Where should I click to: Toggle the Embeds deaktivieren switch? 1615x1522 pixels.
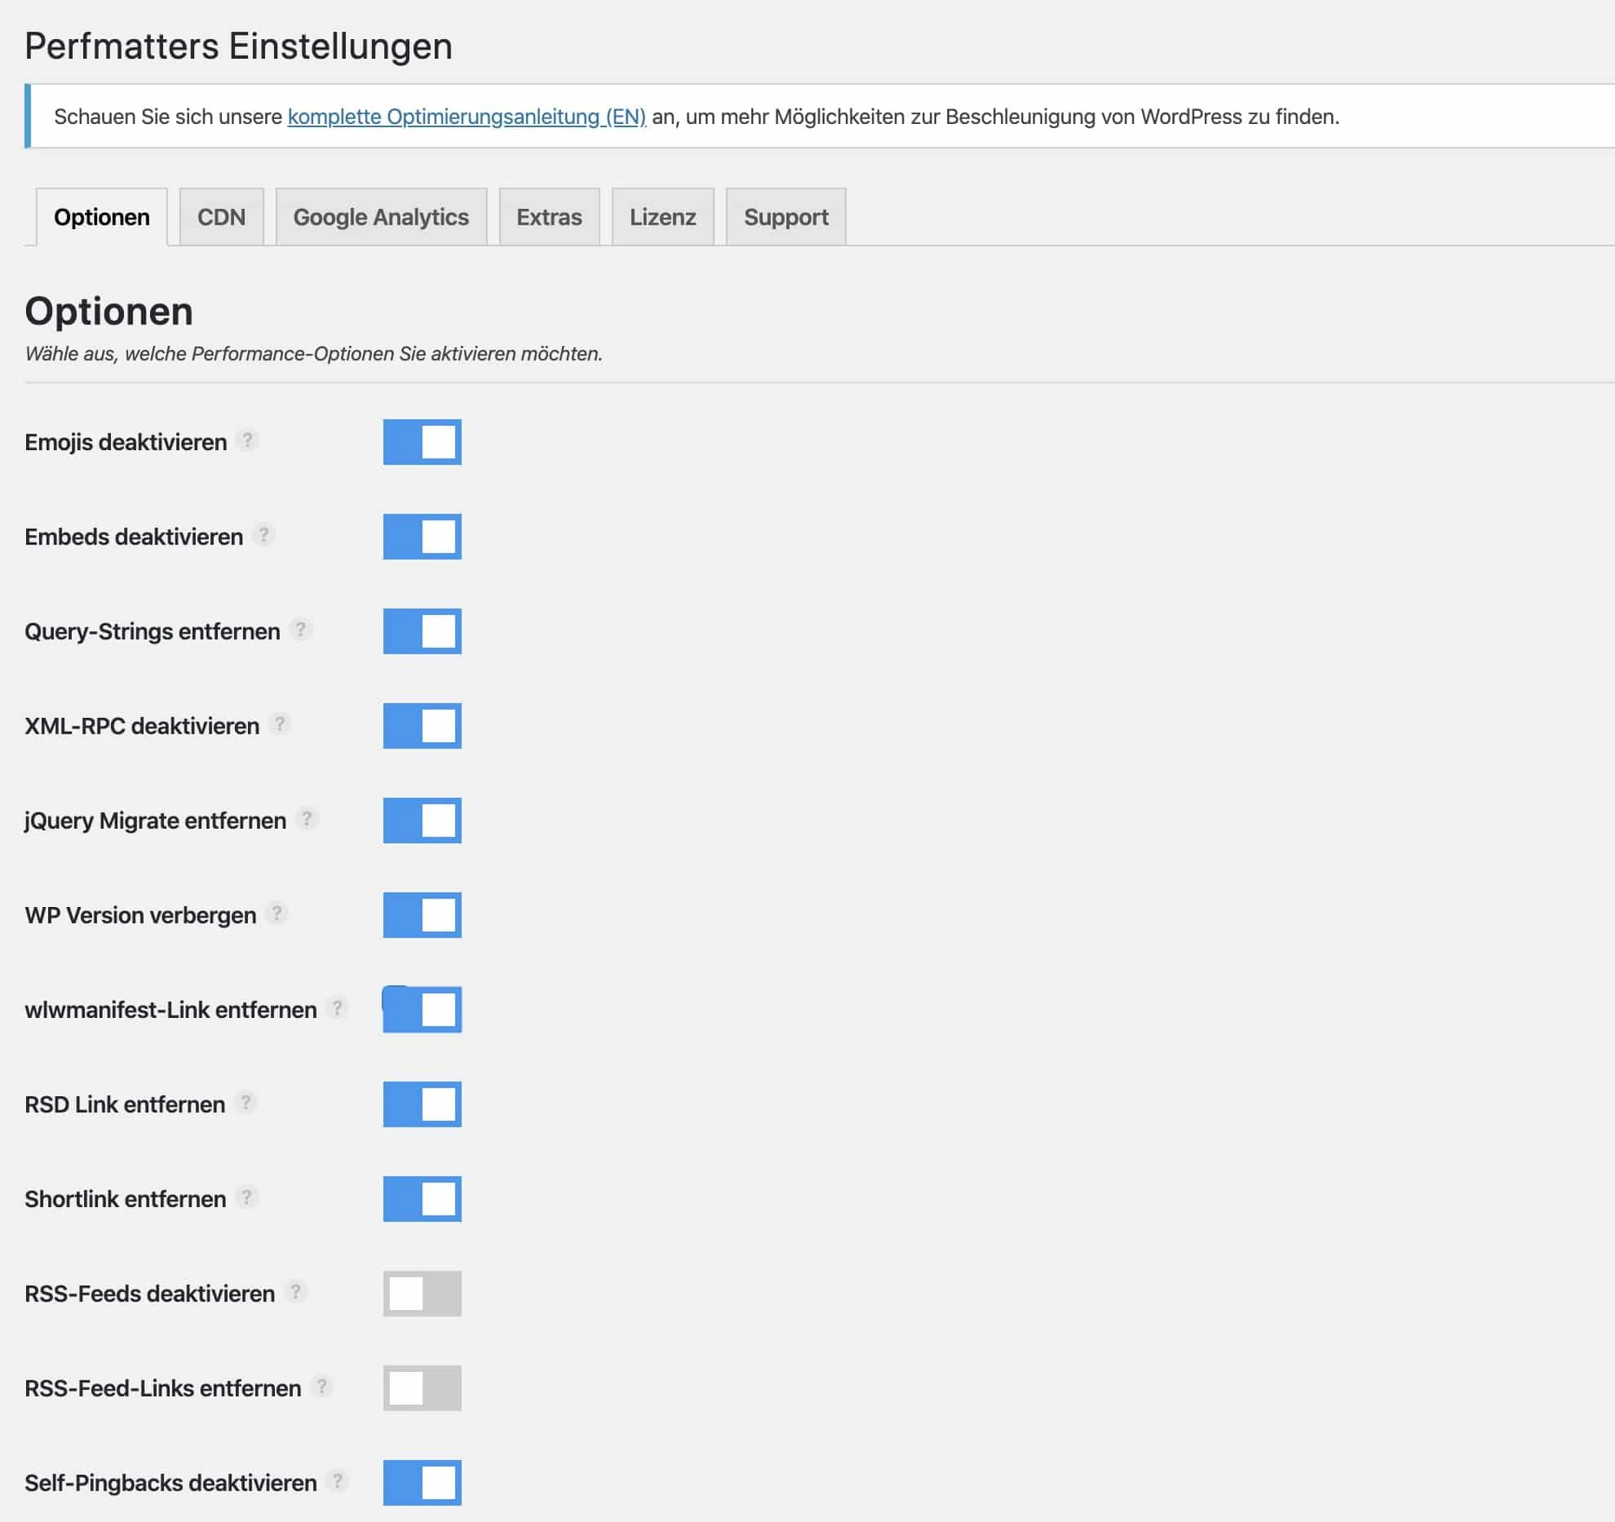(x=423, y=537)
